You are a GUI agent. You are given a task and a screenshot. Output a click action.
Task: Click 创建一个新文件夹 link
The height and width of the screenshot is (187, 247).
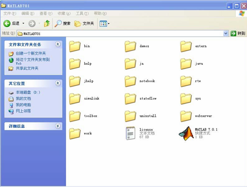click(31, 53)
